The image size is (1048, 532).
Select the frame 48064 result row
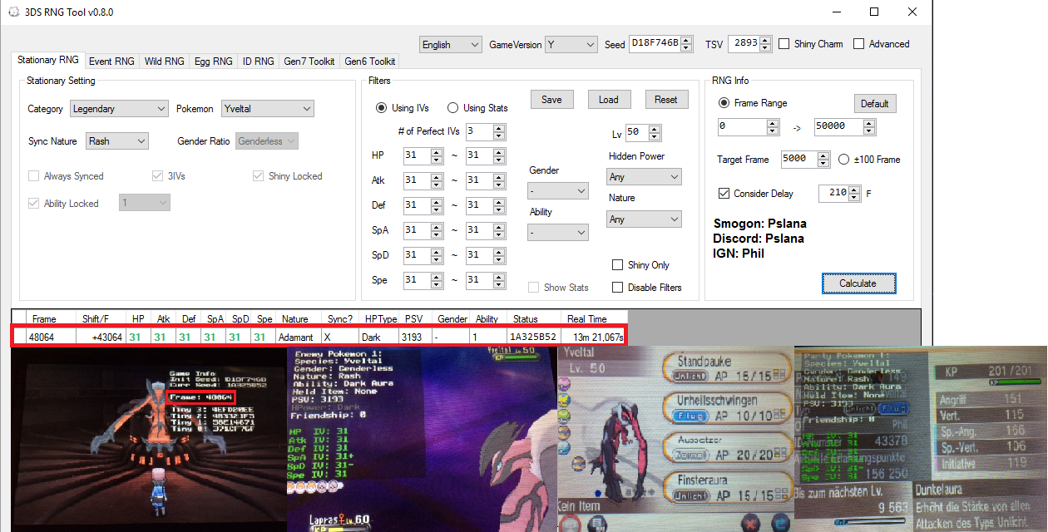pos(319,337)
